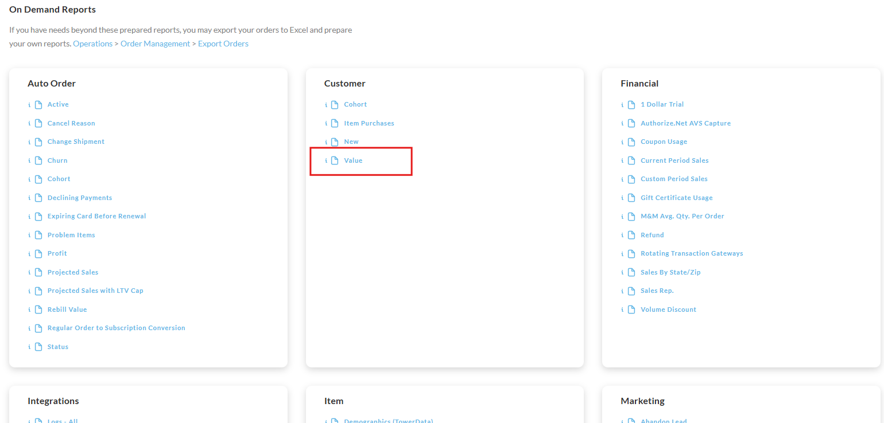Screen dimensions: 884x423
Task: Show info for Sales Rep. report
Action: pos(622,291)
